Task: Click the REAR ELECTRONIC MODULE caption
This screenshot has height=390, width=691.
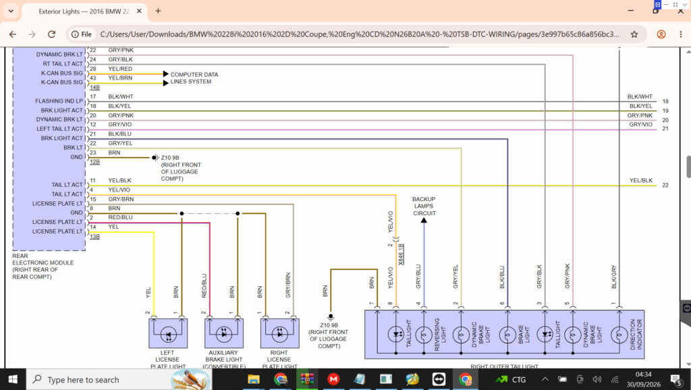Action: coord(43,266)
